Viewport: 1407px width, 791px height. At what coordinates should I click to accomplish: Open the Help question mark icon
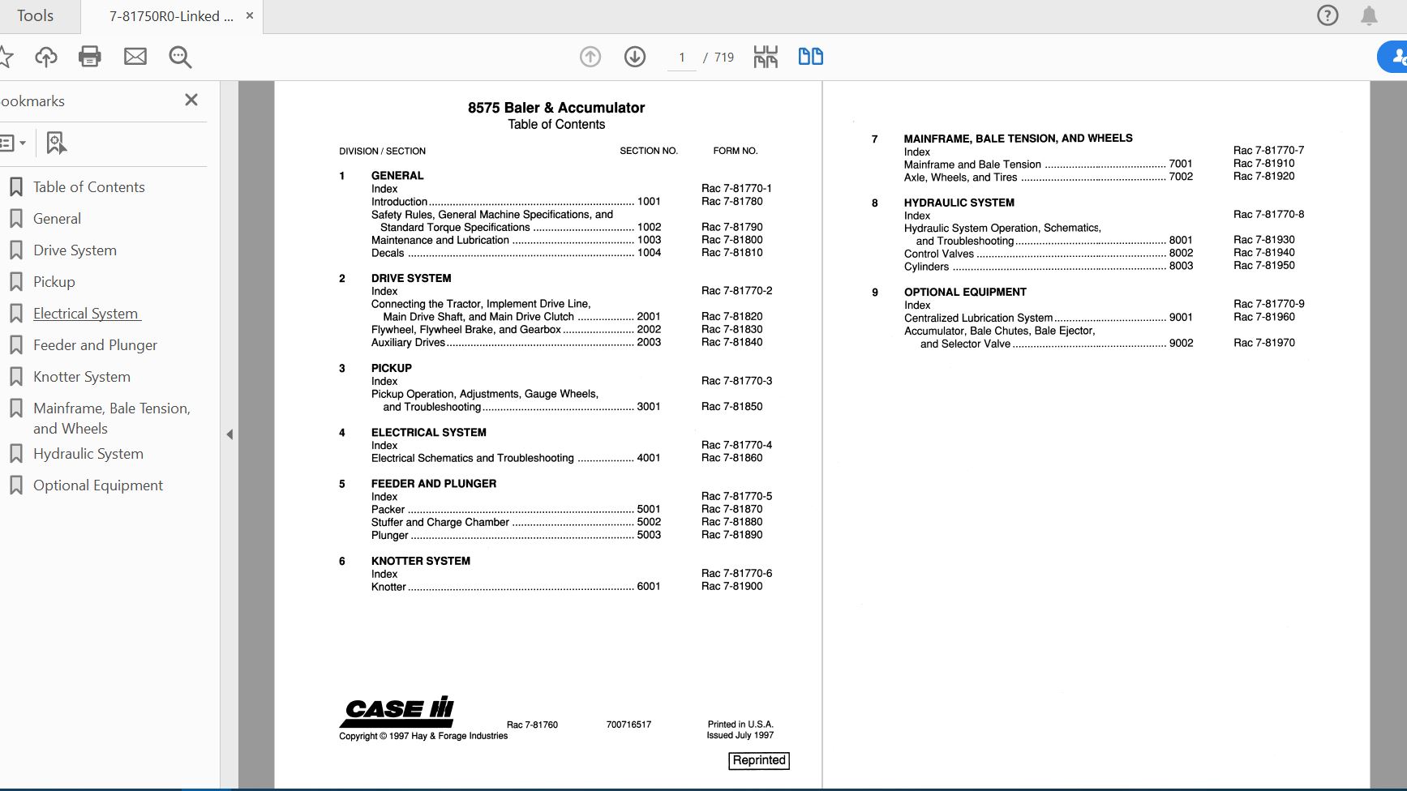tap(1327, 15)
